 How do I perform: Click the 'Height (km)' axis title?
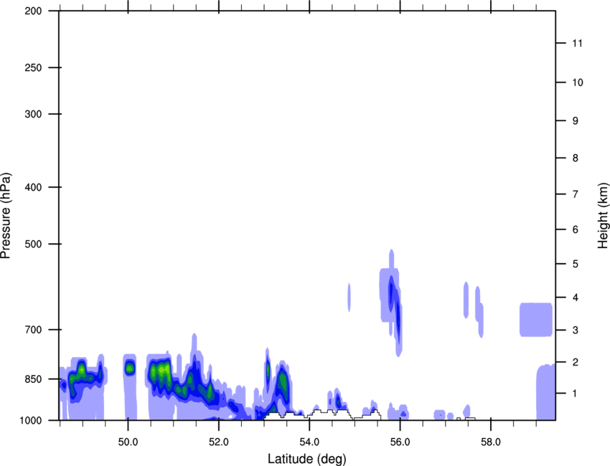603,216
